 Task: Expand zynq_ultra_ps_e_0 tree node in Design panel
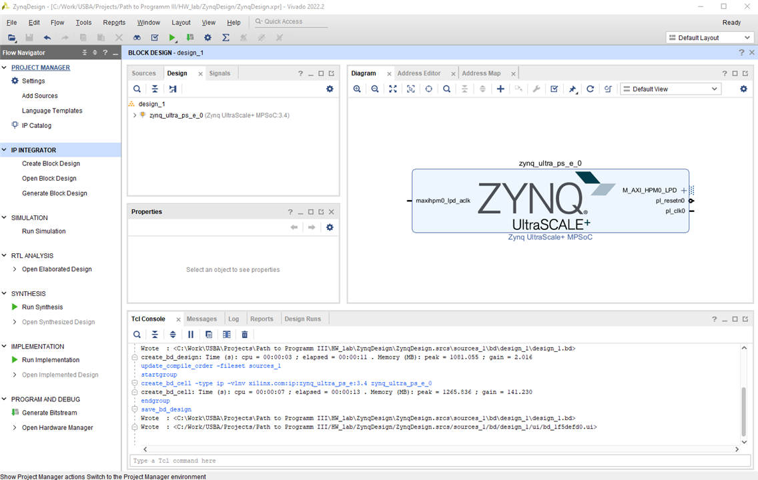135,115
